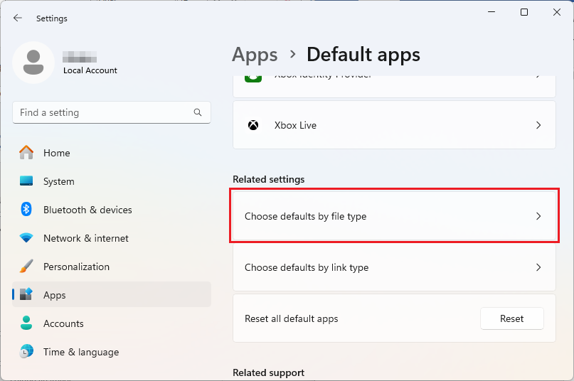Click the Personalization paintbrush icon

coord(26,267)
